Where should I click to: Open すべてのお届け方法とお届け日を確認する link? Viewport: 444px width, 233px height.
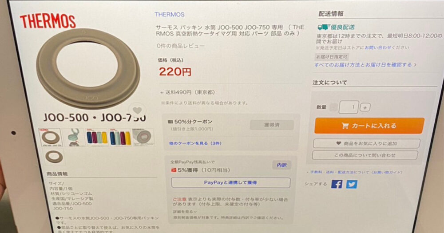[365, 65]
